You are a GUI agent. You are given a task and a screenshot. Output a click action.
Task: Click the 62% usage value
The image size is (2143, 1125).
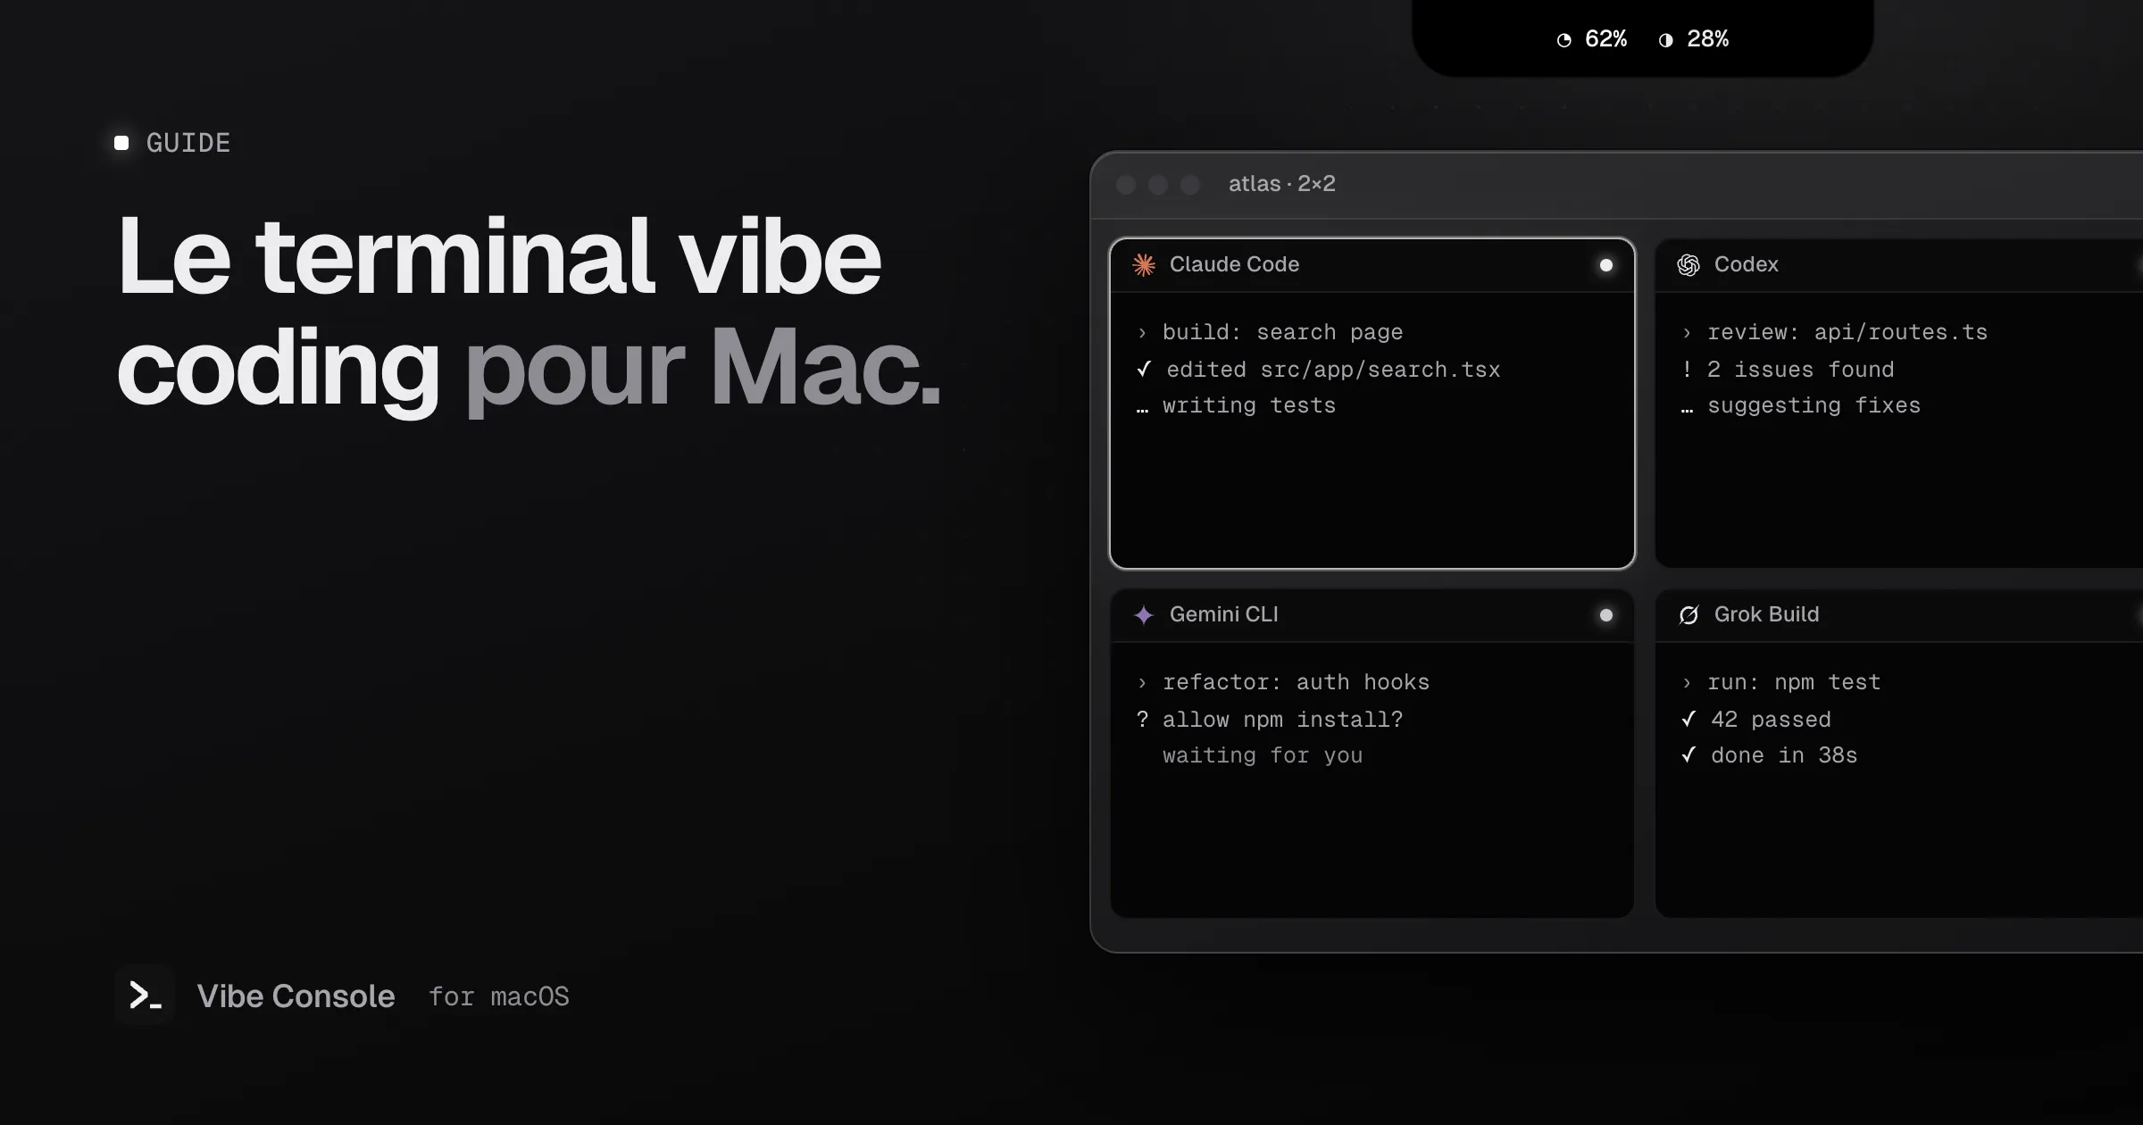(x=1605, y=39)
